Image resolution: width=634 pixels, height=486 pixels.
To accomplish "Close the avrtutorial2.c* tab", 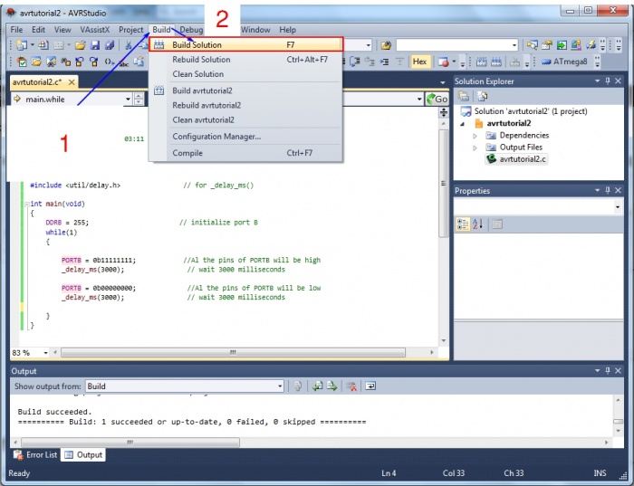I will point(72,82).
